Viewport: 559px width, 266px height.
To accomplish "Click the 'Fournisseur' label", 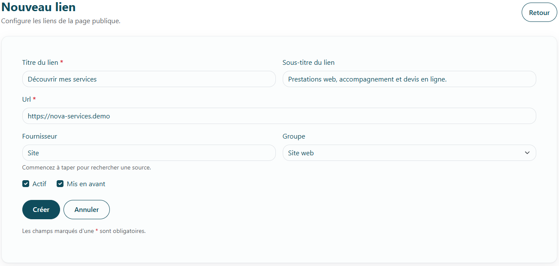I will pos(39,136).
